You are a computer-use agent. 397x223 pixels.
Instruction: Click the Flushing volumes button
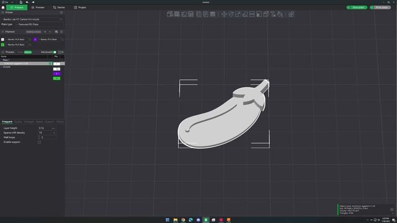(33, 32)
